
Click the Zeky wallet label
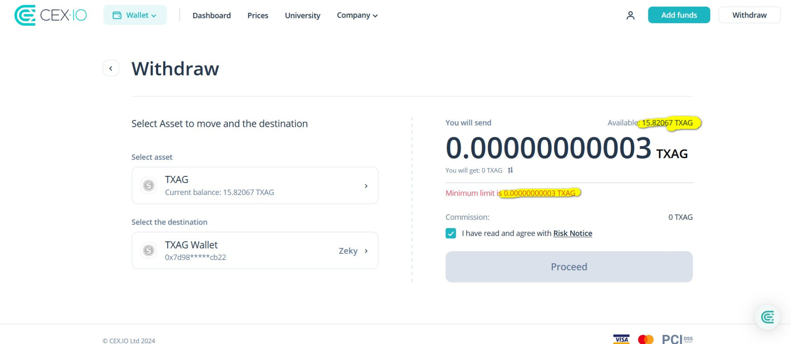pos(348,251)
